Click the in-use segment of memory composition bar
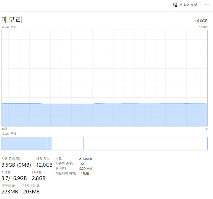213x199 pixels. tap(24, 144)
